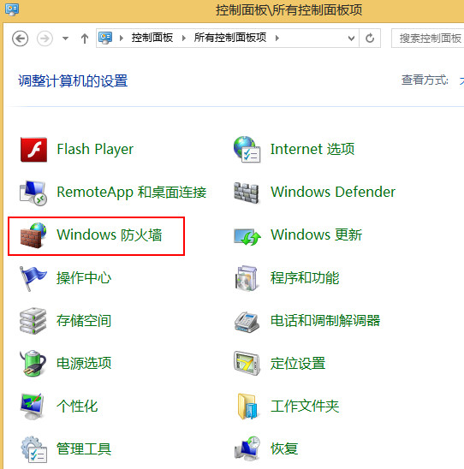Image resolution: width=464 pixels, height=469 pixels.
Task: Open the 定位设置 map icon
Action: tap(247, 364)
